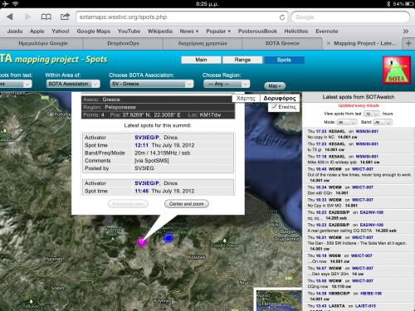This screenshot has width=415, height=311.
Task: Open the Band filter dropdown
Action: coord(383,122)
